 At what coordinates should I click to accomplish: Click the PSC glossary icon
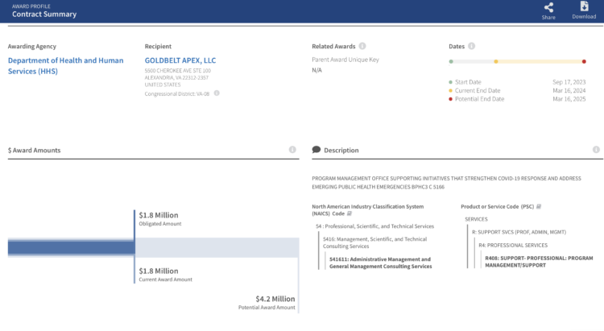point(538,206)
